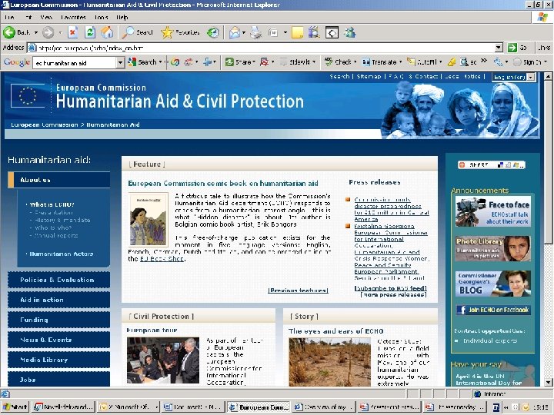The width and height of the screenshot is (554, 415).
Task: Click Google toolbar AutoFill button
Action: 422,62
